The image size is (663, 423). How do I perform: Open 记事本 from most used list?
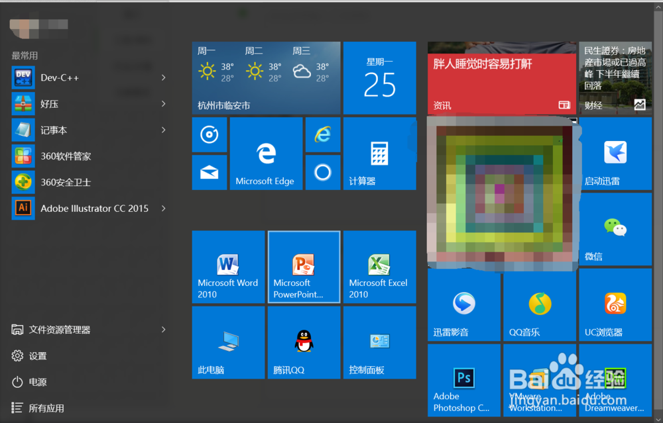pos(89,130)
